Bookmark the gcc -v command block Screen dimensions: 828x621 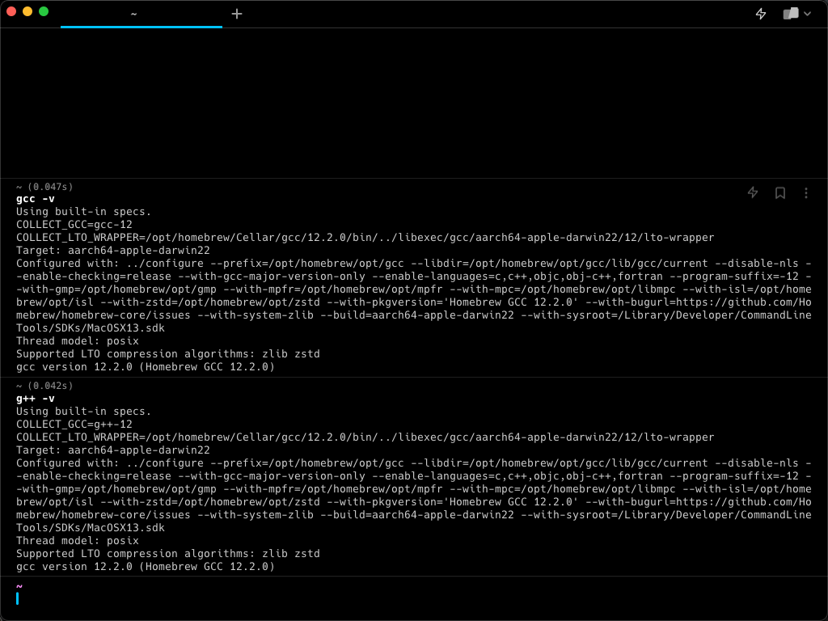[780, 192]
